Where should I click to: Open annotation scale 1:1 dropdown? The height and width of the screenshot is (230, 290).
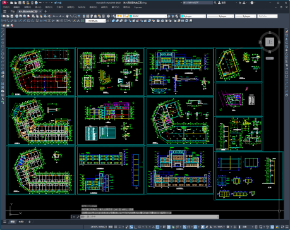218,227
